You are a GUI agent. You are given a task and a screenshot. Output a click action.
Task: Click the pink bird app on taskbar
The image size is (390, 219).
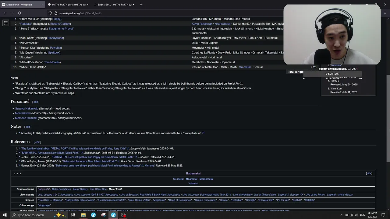tap(103, 215)
